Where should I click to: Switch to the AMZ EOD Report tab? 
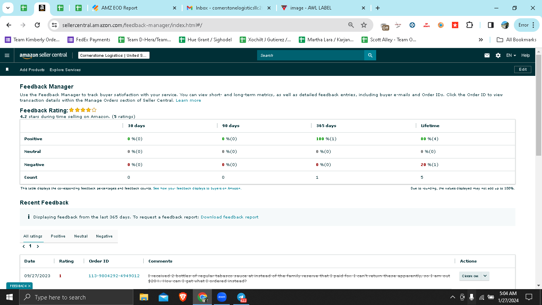pyautogui.click(x=135, y=8)
